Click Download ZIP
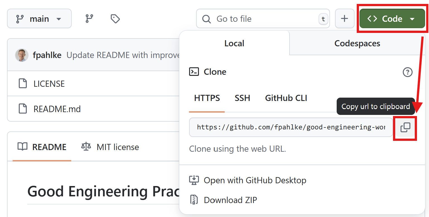Viewport: 429px width, 217px height. pyautogui.click(x=230, y=200)
